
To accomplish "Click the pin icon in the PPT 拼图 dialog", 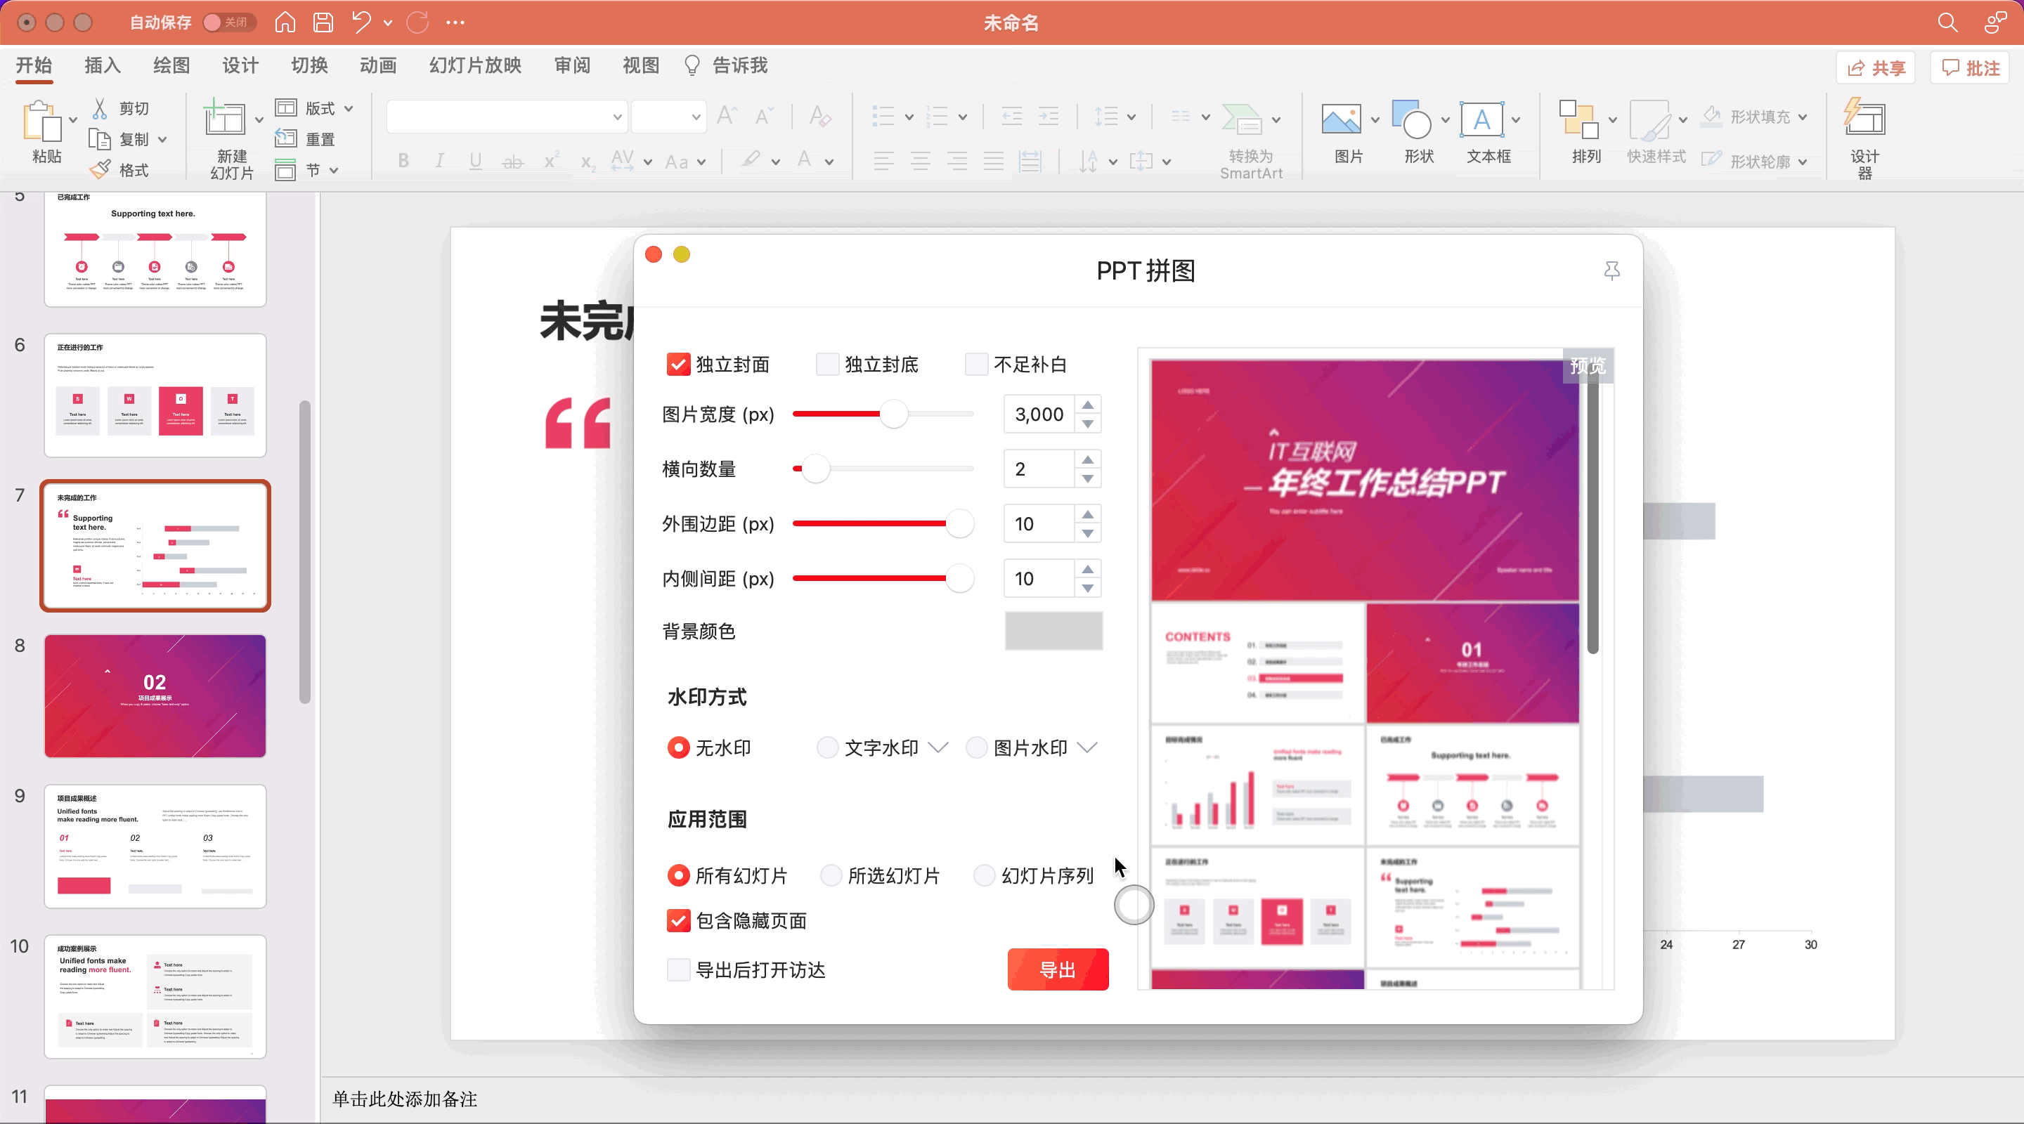I will pyautogui.click(x=1611, y=271).
